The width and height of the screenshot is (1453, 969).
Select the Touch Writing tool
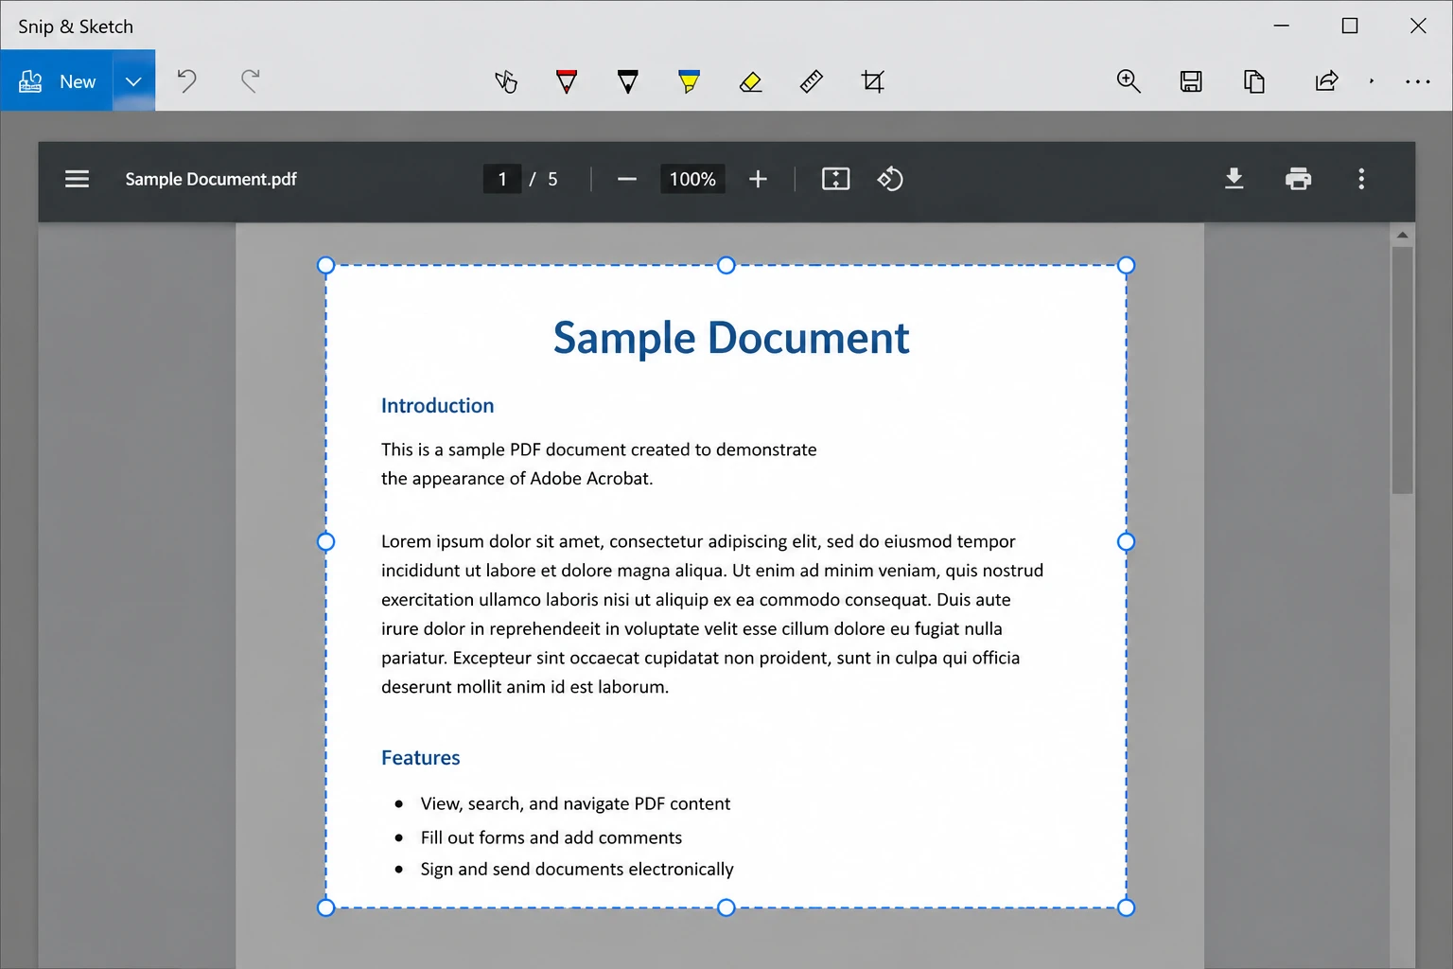[506, 81]
